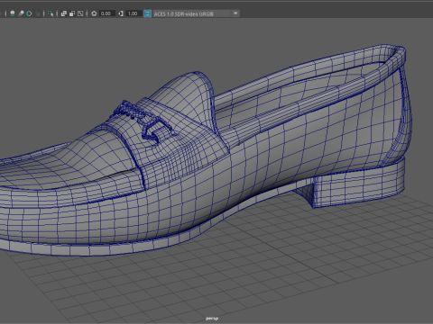This screenshot has height=324, width=433.
Task: Click the dimmed depth of field icon
Action: point(38,13)
